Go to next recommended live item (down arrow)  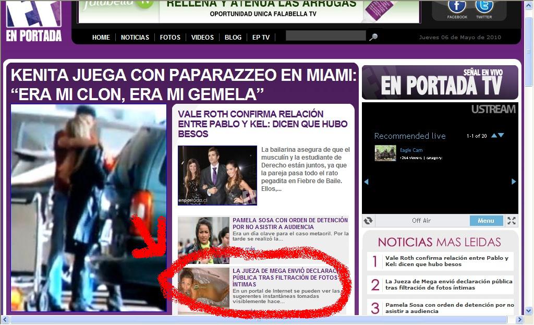501,136
